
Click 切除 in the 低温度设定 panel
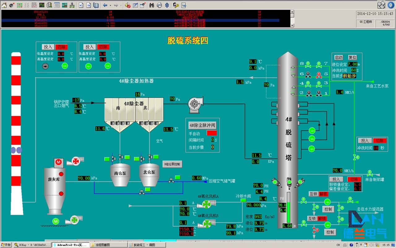point(62,47)
